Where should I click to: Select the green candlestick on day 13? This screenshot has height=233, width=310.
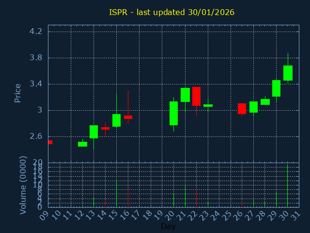pos(93,132)
